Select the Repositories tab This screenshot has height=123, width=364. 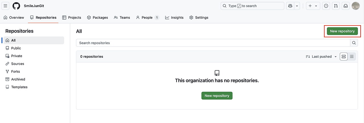[43, 18]
